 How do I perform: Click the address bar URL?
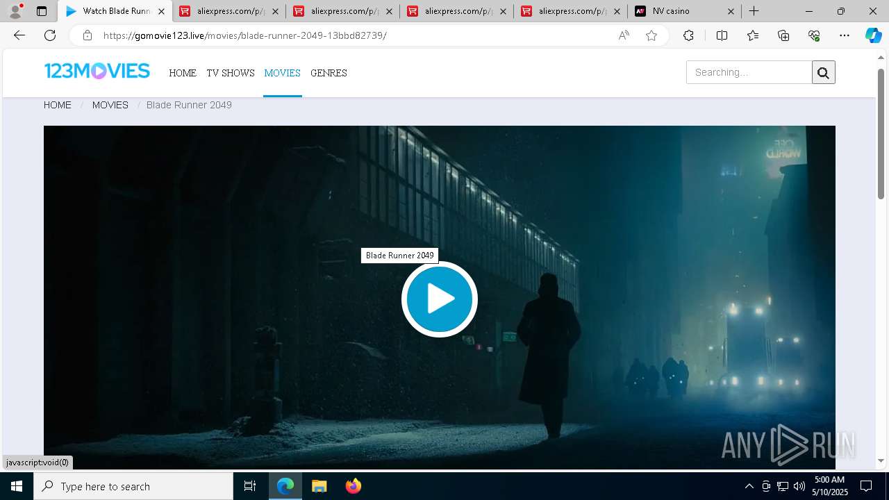[x=244, y=35]
